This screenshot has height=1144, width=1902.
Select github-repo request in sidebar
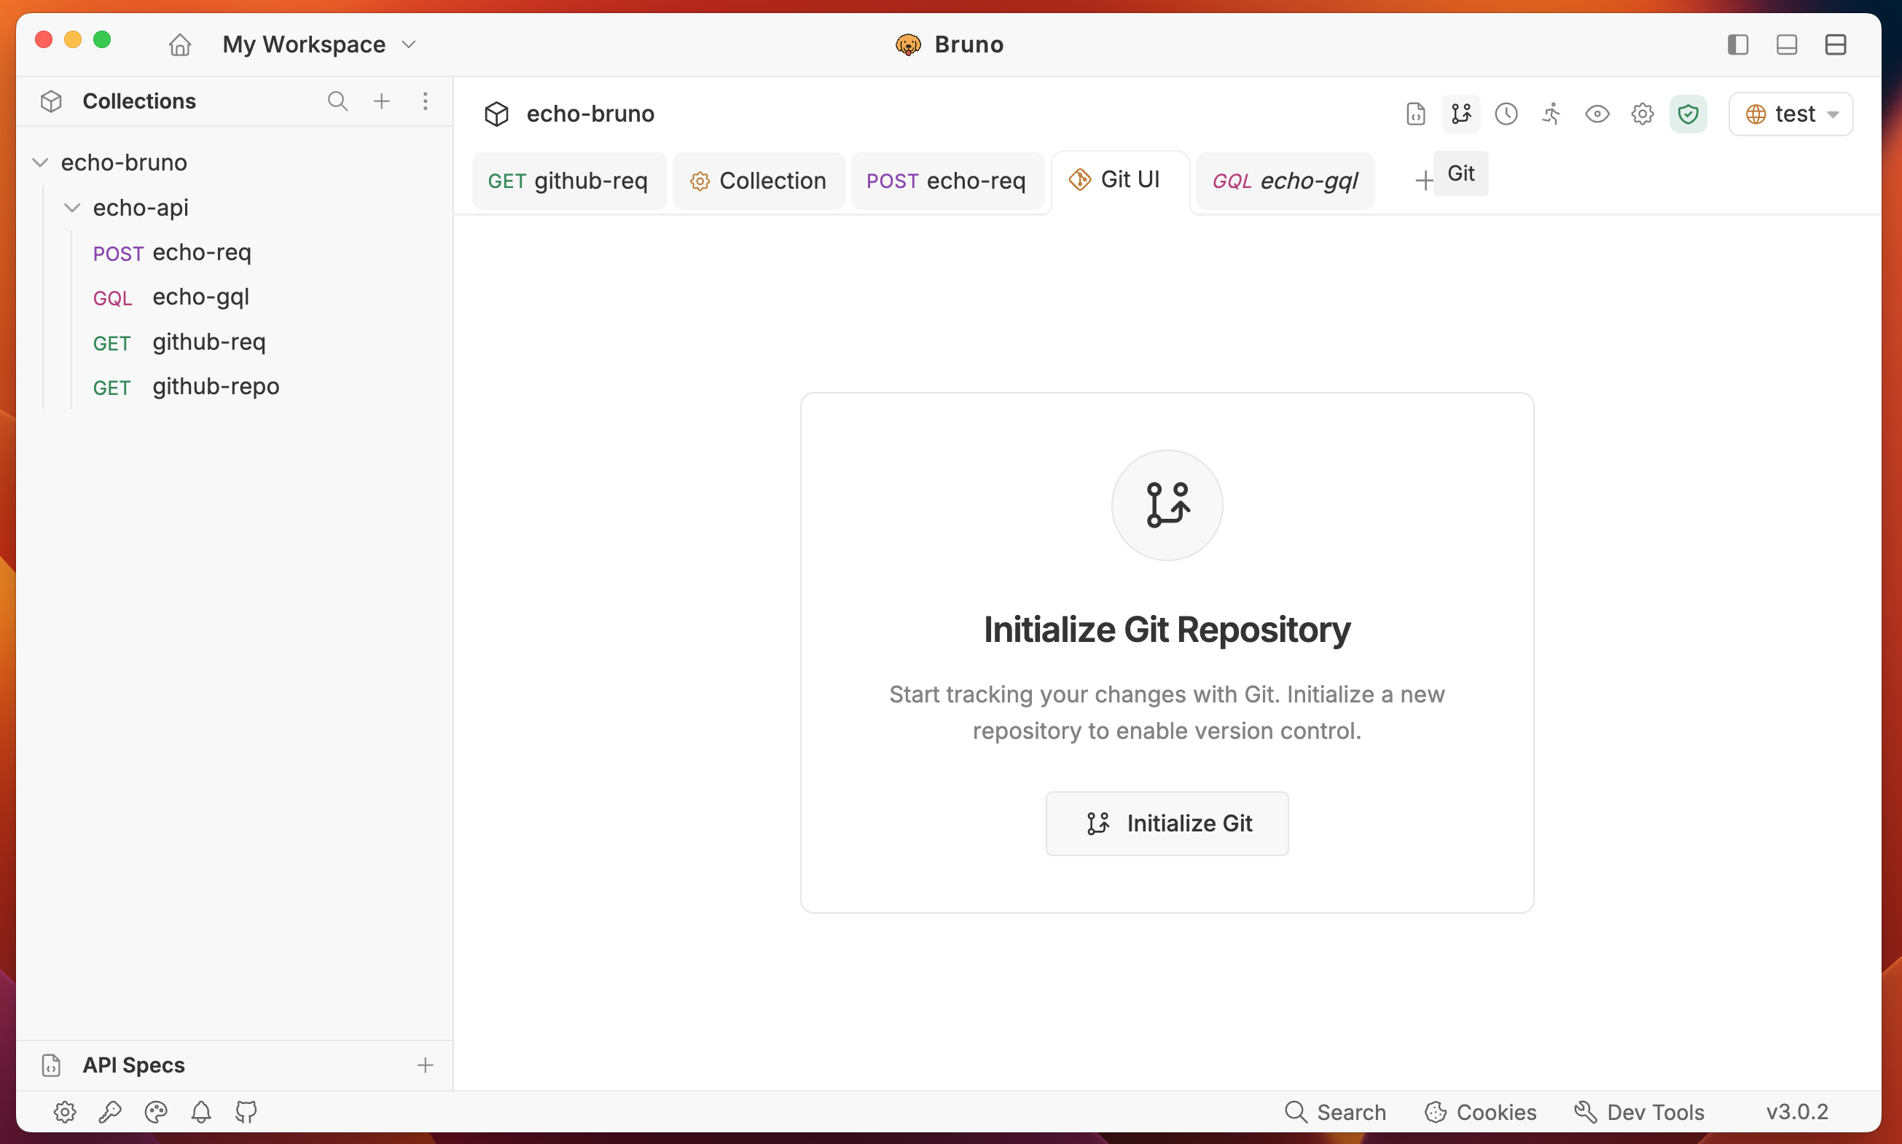click(x=215, y=386)
